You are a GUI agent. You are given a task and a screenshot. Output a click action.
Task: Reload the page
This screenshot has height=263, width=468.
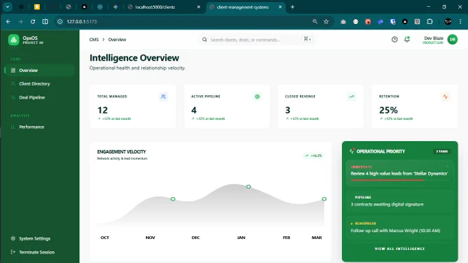click(x=33, y=21)
